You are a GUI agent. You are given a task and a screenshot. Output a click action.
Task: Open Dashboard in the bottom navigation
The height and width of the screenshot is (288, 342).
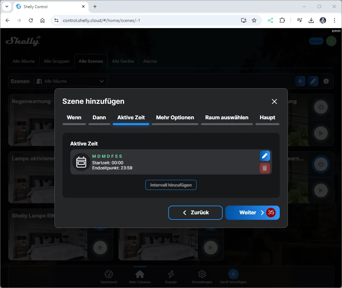(109, 277)
